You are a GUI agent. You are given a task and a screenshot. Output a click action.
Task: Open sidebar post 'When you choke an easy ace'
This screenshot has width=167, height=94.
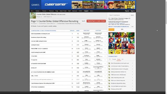pyautogui.click(x=118, y=81)
